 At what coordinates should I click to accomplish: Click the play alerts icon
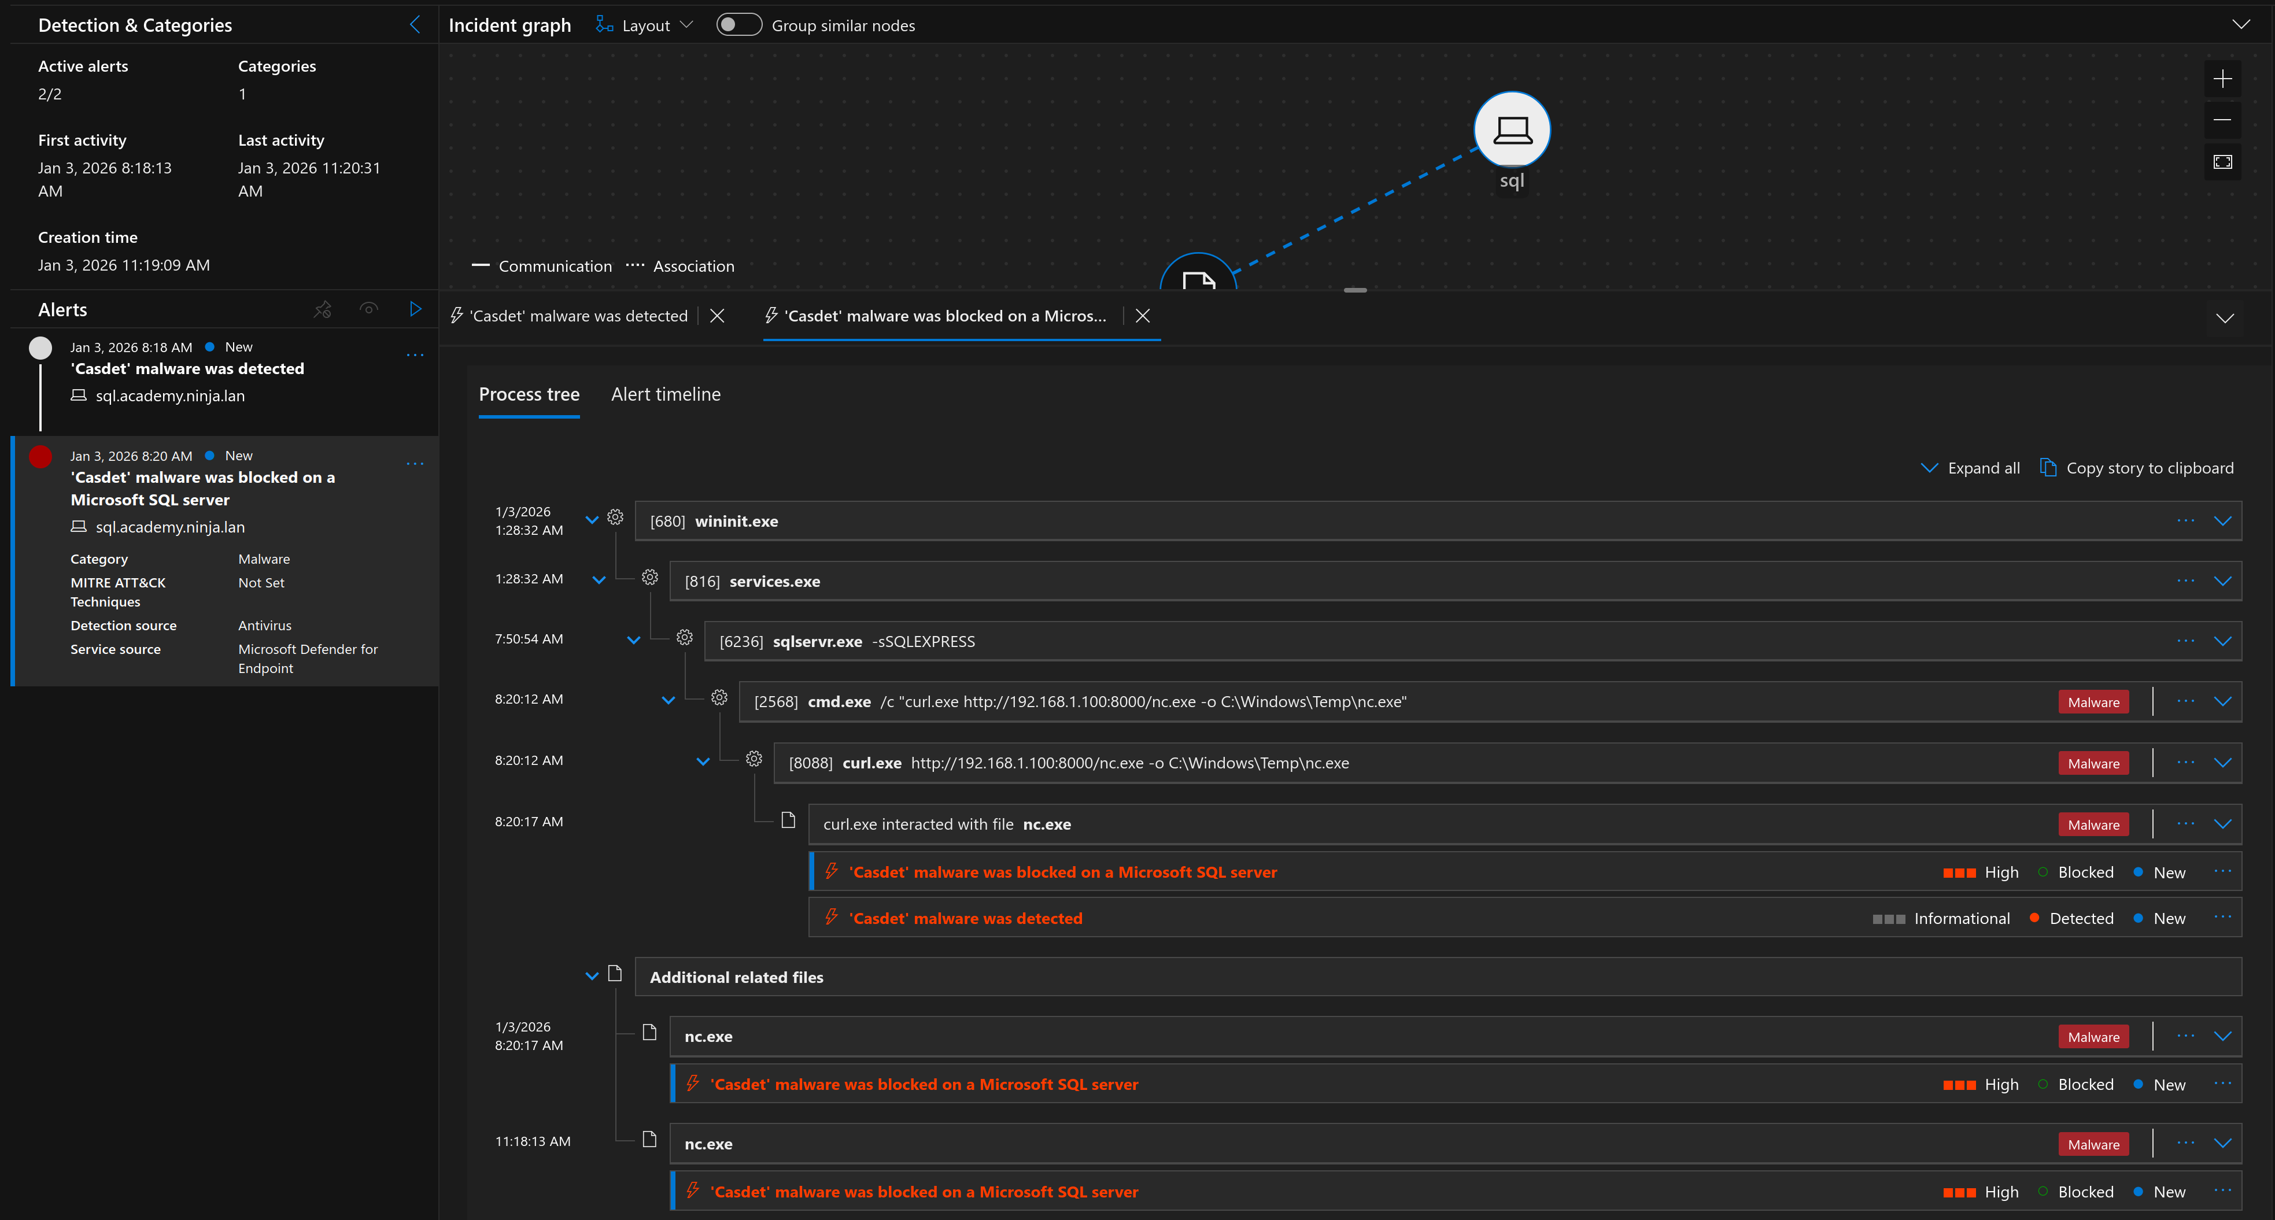click(415, 309)
